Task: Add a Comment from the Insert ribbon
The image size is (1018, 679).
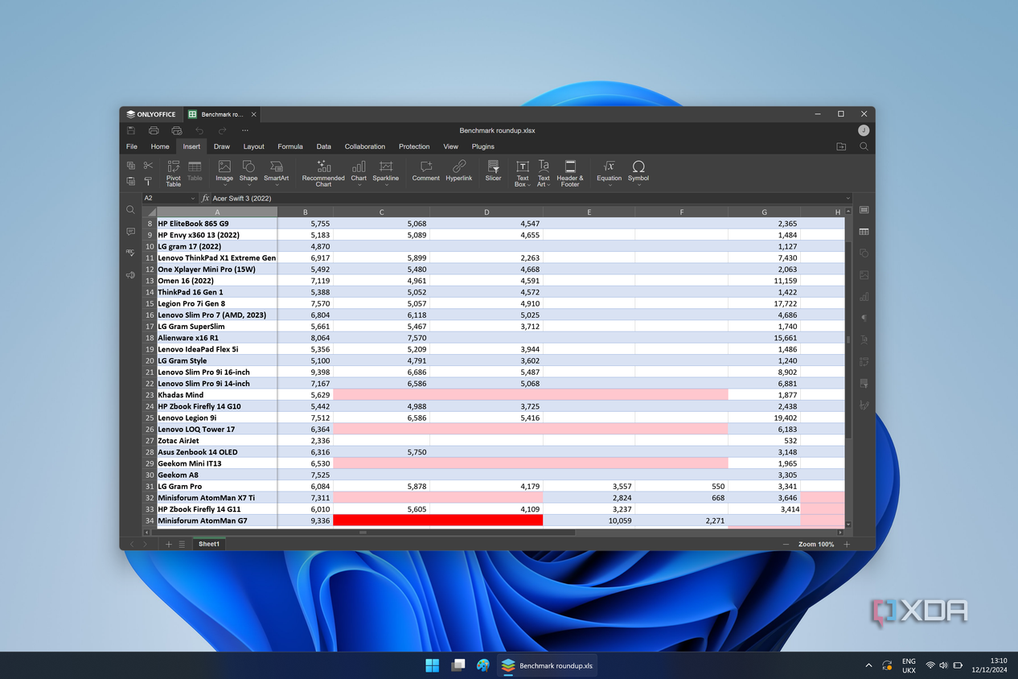Action: tap(425, 171)
